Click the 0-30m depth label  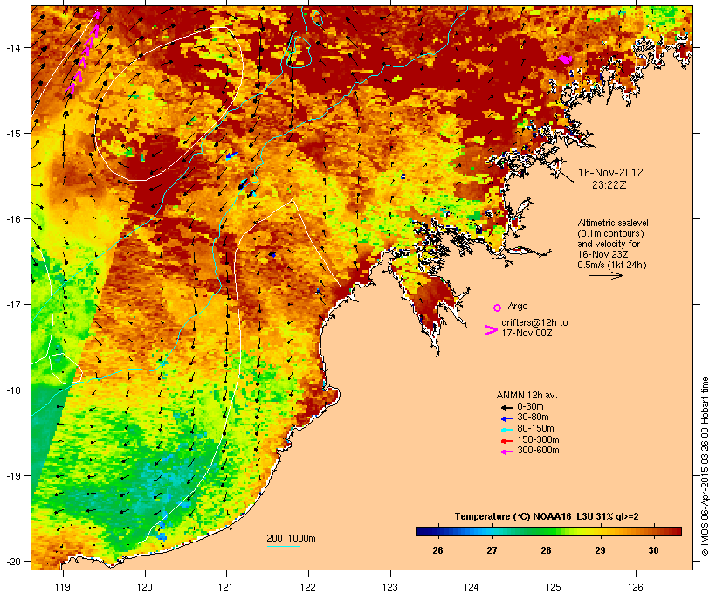tap(530, 407)
